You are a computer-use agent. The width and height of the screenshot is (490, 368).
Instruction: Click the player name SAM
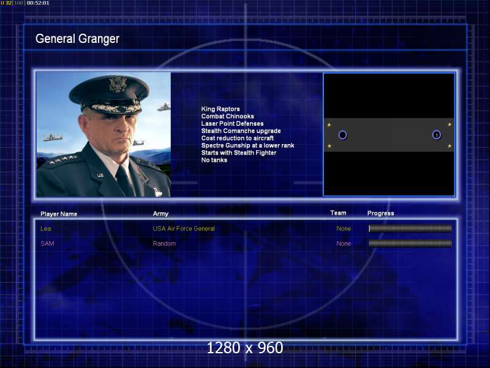pyautogui.click(x=47, y=243)
